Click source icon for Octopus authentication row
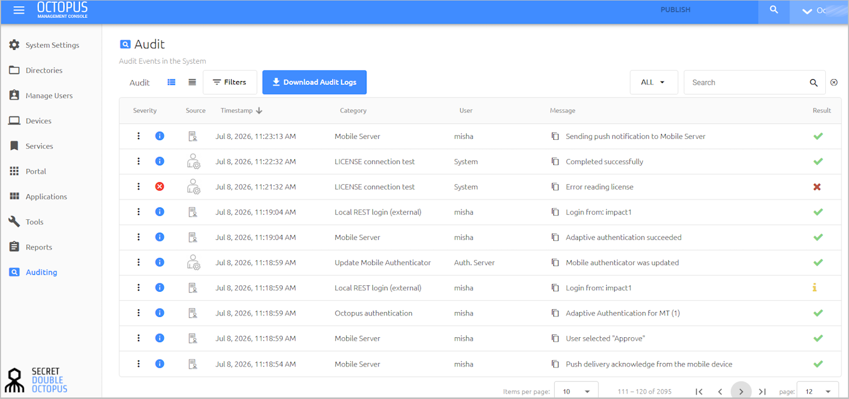Image resolution: width=849 pixels, height=399 pixels. coord(192,313)
